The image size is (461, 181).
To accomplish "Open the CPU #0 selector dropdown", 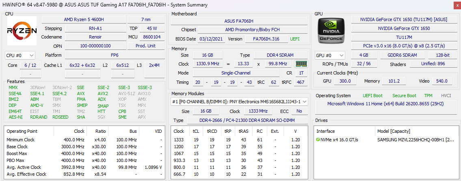I will pyautogui.click(x=20, y=55).
